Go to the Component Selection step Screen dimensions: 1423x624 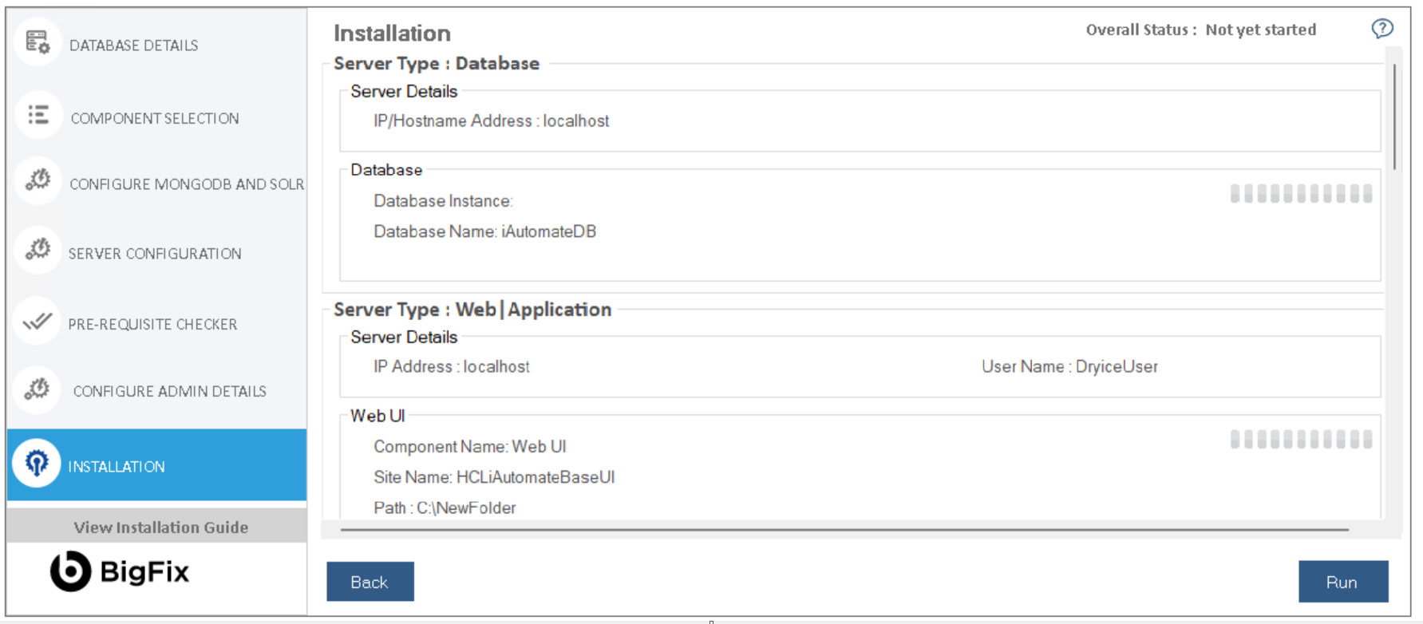(x=155, y=118)
